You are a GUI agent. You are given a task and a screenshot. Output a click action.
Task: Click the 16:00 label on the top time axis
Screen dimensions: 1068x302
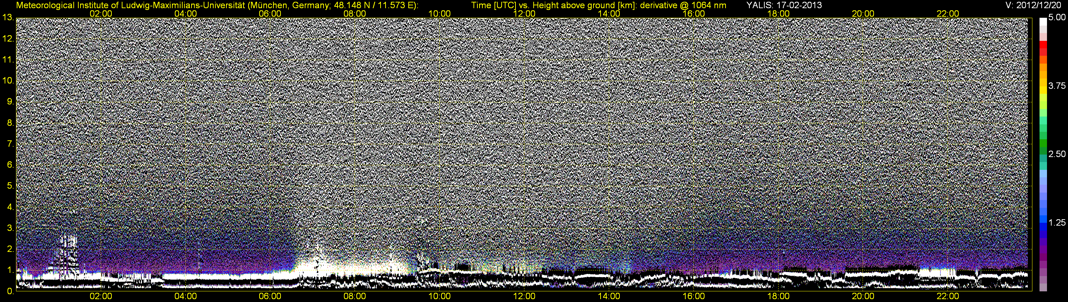(693, 14)
